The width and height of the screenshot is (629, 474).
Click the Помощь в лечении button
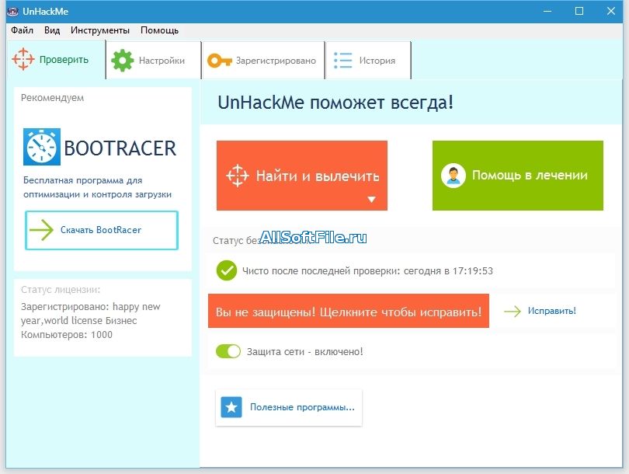coord(518,176)
